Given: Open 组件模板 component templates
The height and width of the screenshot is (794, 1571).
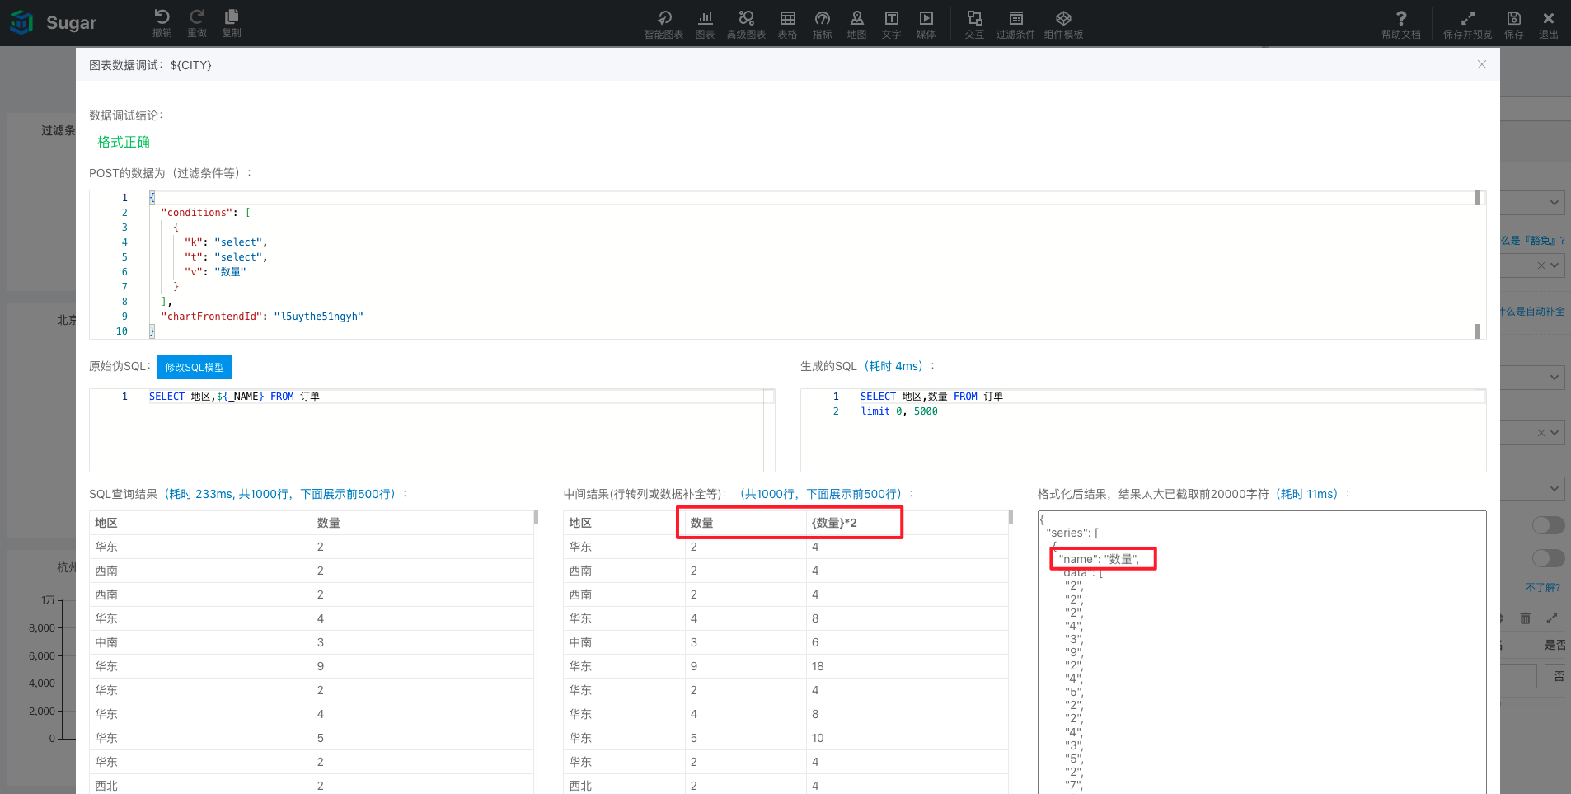Looking at the screenshot, I should click(1063, 24).
